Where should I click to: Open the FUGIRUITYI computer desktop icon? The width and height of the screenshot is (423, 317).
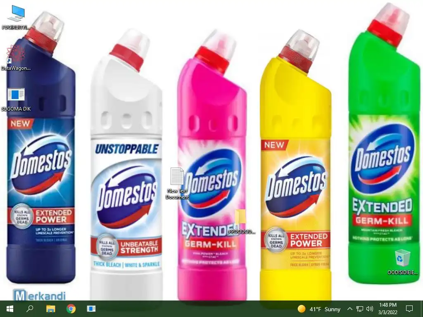coord(16,14)
